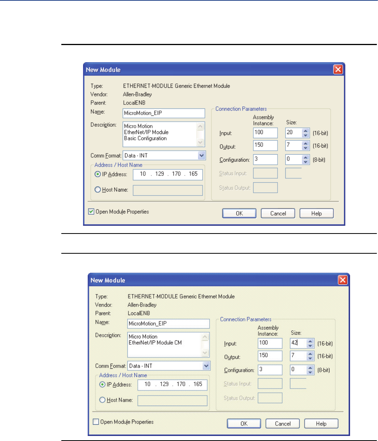Click Help in the upper New Module dialog

coord(317,213)
